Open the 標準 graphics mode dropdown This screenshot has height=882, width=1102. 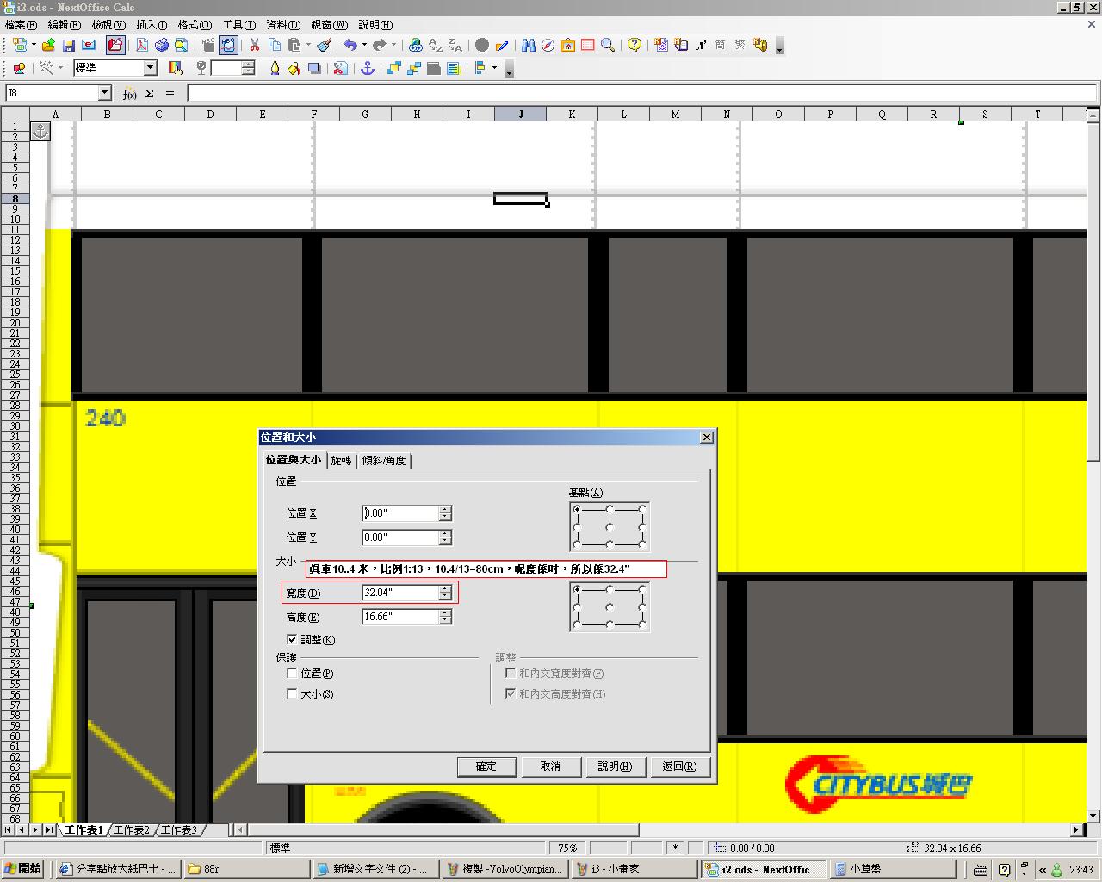pos(150,68)
